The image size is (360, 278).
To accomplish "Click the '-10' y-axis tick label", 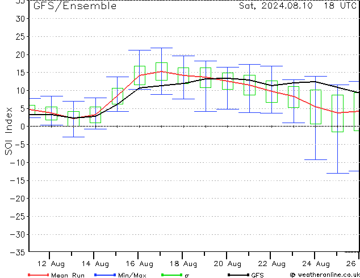I will (x=18, y=163).
